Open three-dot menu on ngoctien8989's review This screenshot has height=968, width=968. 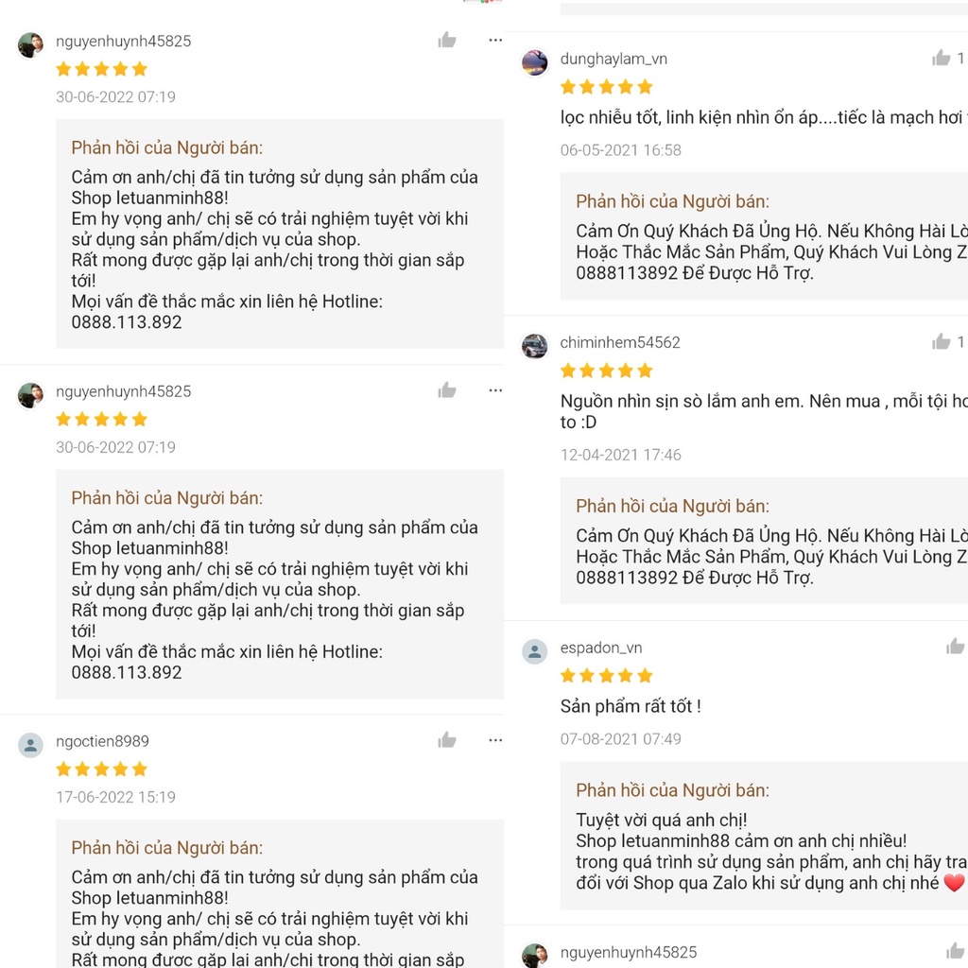[495, 740]
